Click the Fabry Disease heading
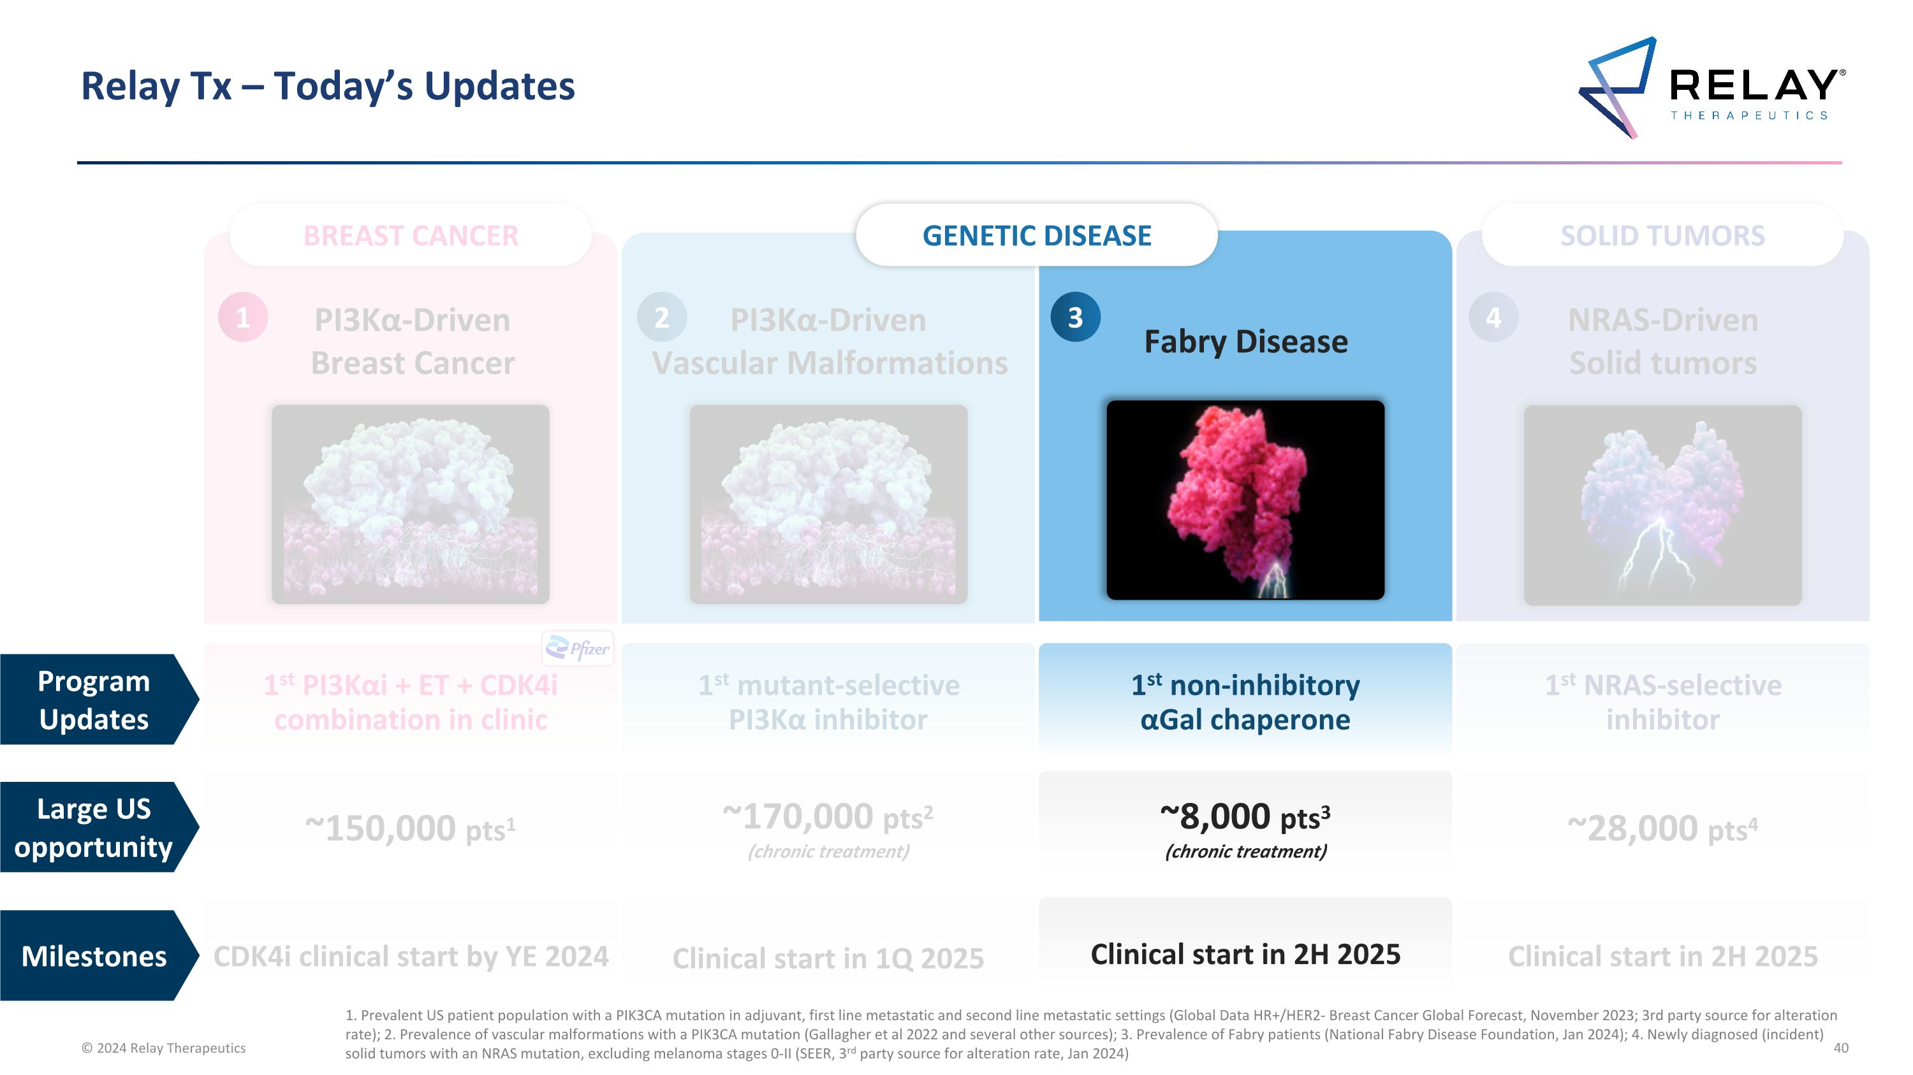The image size is (1913, 1075). pyautogui.click(x=1245, y=342)
